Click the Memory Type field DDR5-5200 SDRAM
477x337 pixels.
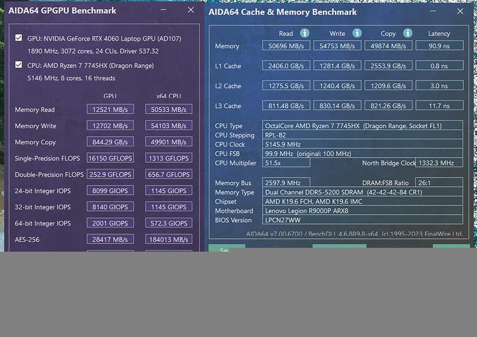[x=363, y=192]
